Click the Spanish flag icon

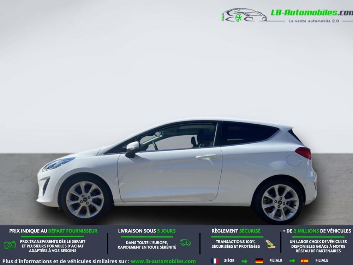coord(305,261)
